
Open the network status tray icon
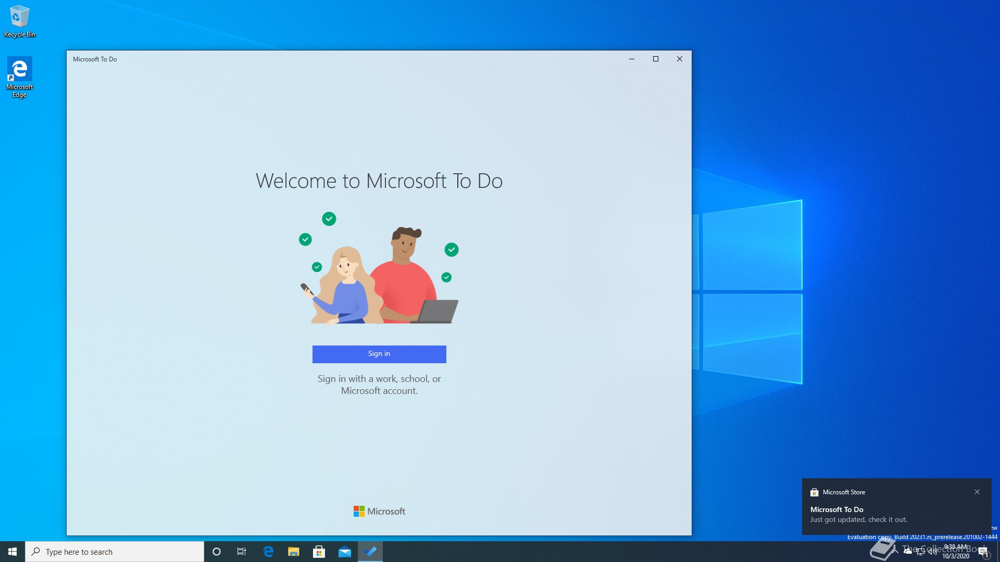(x=920, y=552)
